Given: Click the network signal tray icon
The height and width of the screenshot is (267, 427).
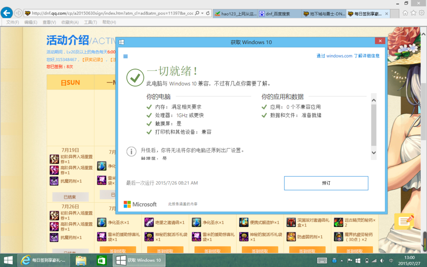Looking at the screenshot, I should (x=374, y=261).
